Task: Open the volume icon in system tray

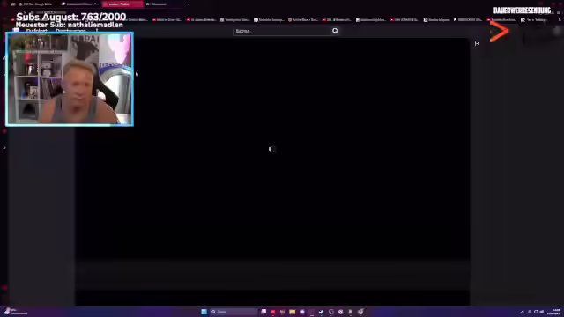Action: 541,312
